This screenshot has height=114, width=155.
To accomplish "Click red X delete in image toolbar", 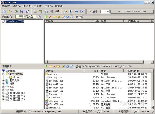I will (50, 17).
